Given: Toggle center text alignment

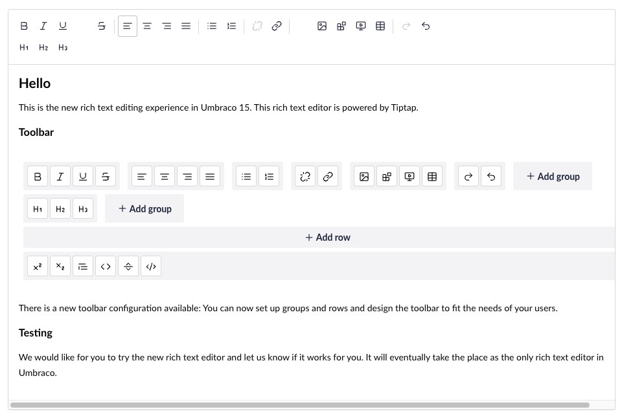Looking at the screenshot, I should click(x=147, y=26).
